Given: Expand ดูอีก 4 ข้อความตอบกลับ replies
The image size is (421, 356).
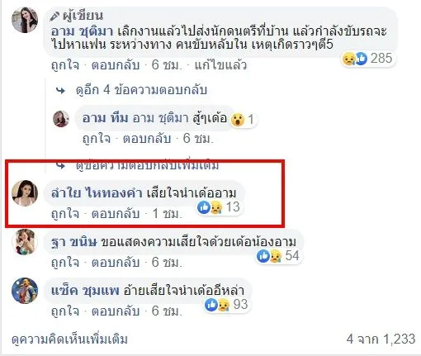Looking at the screenshot, I should coord(141,90).
